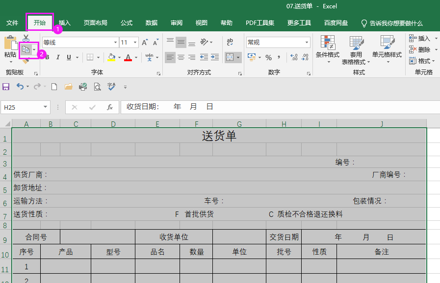Screen dimensions: 440x283
Task: Toggle italic formatting
Action: click(x=58, y=58)
